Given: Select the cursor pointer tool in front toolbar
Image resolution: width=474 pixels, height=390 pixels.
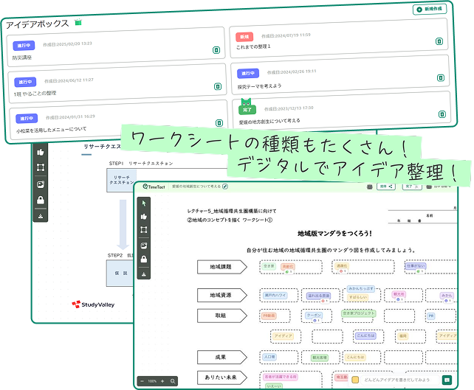Looking at the screenshot, I should click(x=144, y=201).
